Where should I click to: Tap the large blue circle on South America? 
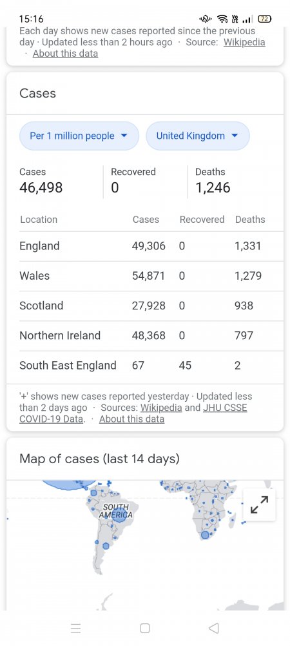[119, 516]
